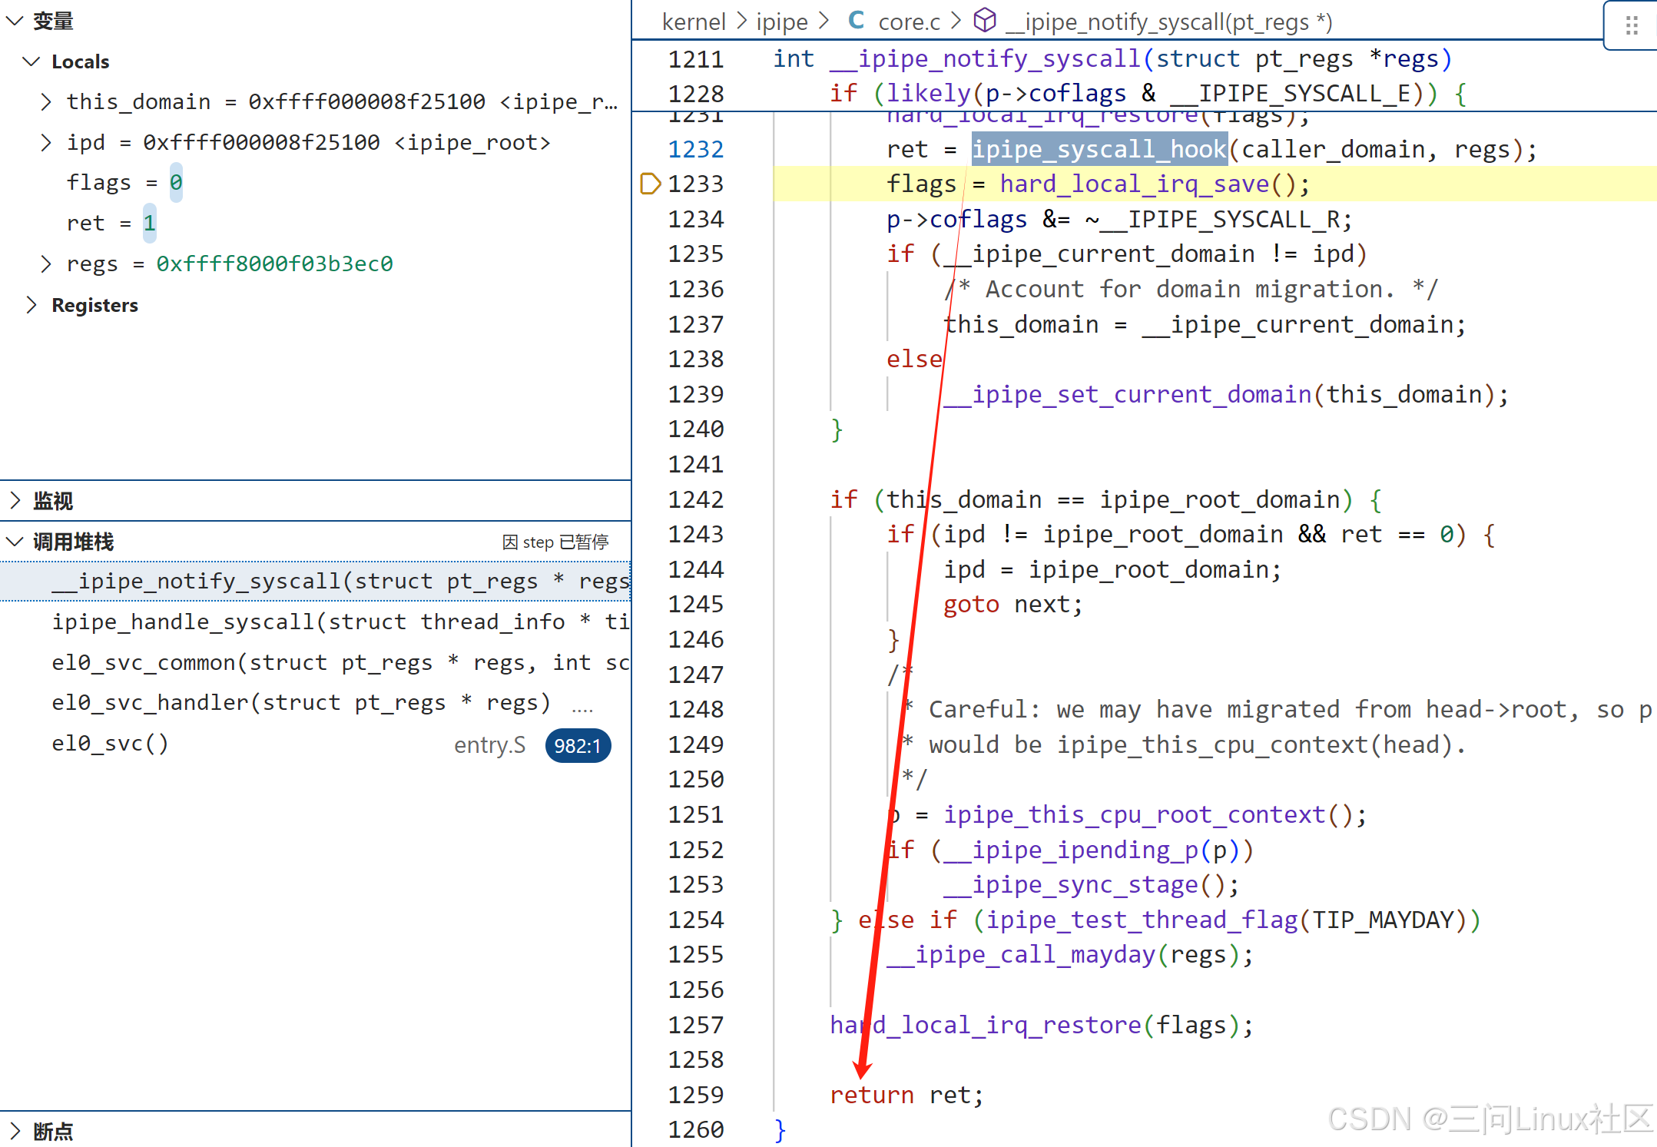Open the kernel breadcrumb segment

click(693, 22)
